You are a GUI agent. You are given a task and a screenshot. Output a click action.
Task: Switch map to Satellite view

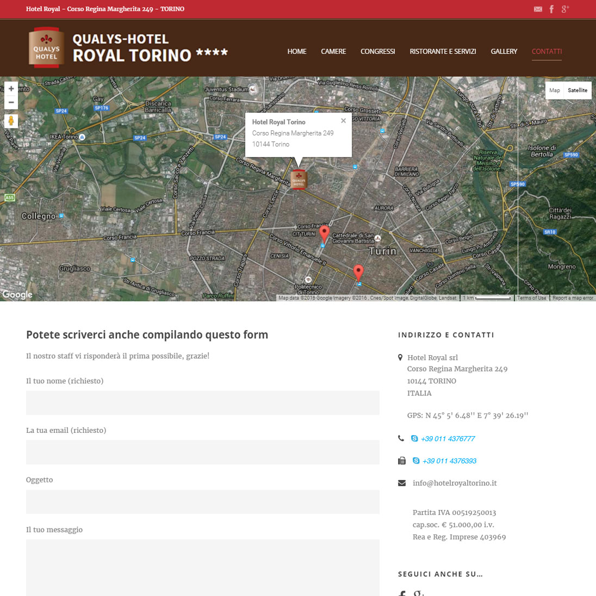coord(578,90)
